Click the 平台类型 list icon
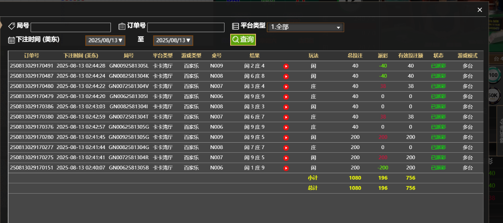The height and width of the screenshot is (223, 503). tap(235, 26)
